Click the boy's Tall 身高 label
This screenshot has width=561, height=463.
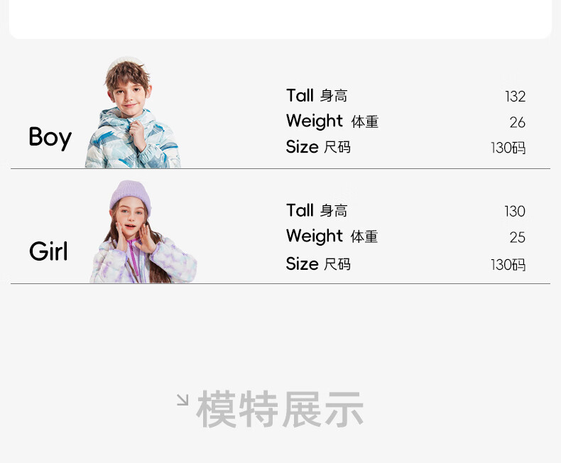317,96
